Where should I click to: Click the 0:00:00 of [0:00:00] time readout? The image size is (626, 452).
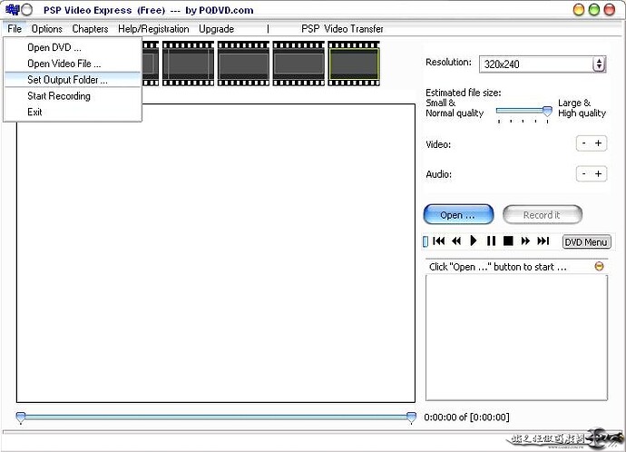[466, 418]
